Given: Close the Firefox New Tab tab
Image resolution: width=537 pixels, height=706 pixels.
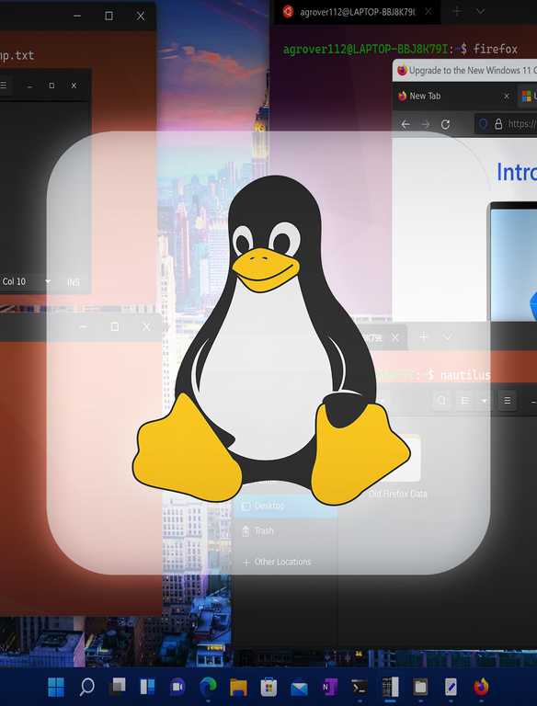Looking at the screenshot, I should (507, 96).
